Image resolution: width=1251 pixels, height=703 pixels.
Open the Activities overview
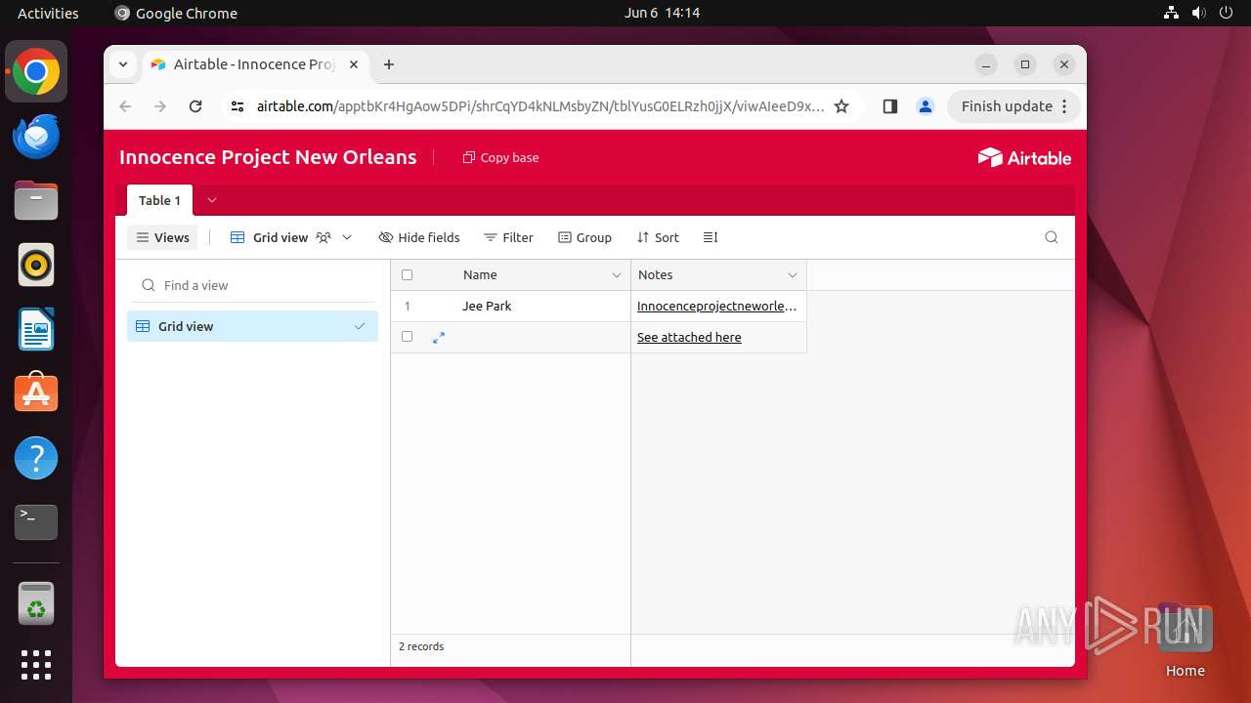(48, 13)
